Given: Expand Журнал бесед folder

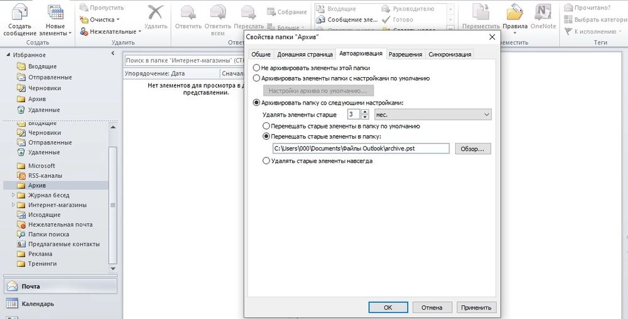Looking at the screenshot, I should 13,195.
